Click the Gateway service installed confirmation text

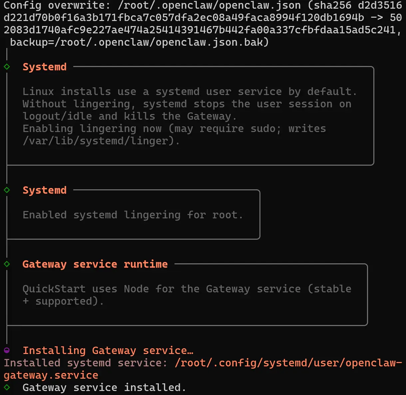[x=104, y=388]
